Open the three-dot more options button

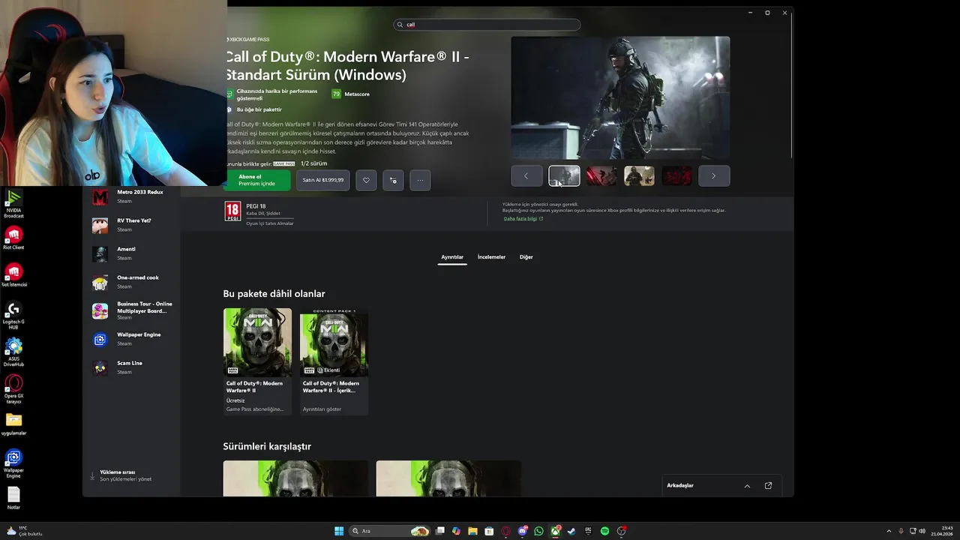click(x=420, y=180)
